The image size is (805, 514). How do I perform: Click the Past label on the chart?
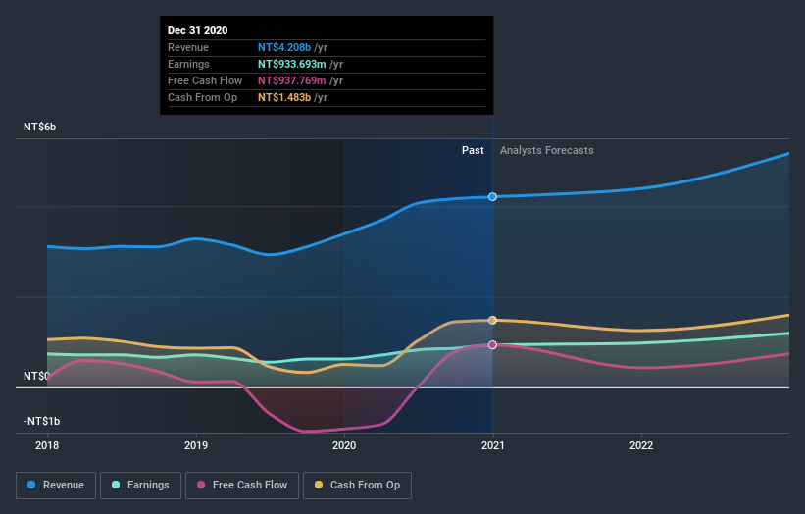point(473,150)
